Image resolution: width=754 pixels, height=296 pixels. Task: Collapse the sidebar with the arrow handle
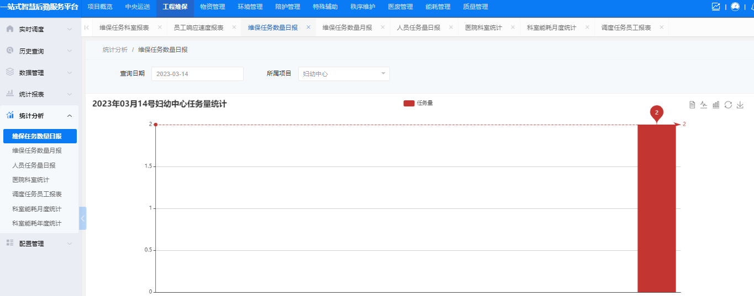pyautogui.click(x=83, y=218)
